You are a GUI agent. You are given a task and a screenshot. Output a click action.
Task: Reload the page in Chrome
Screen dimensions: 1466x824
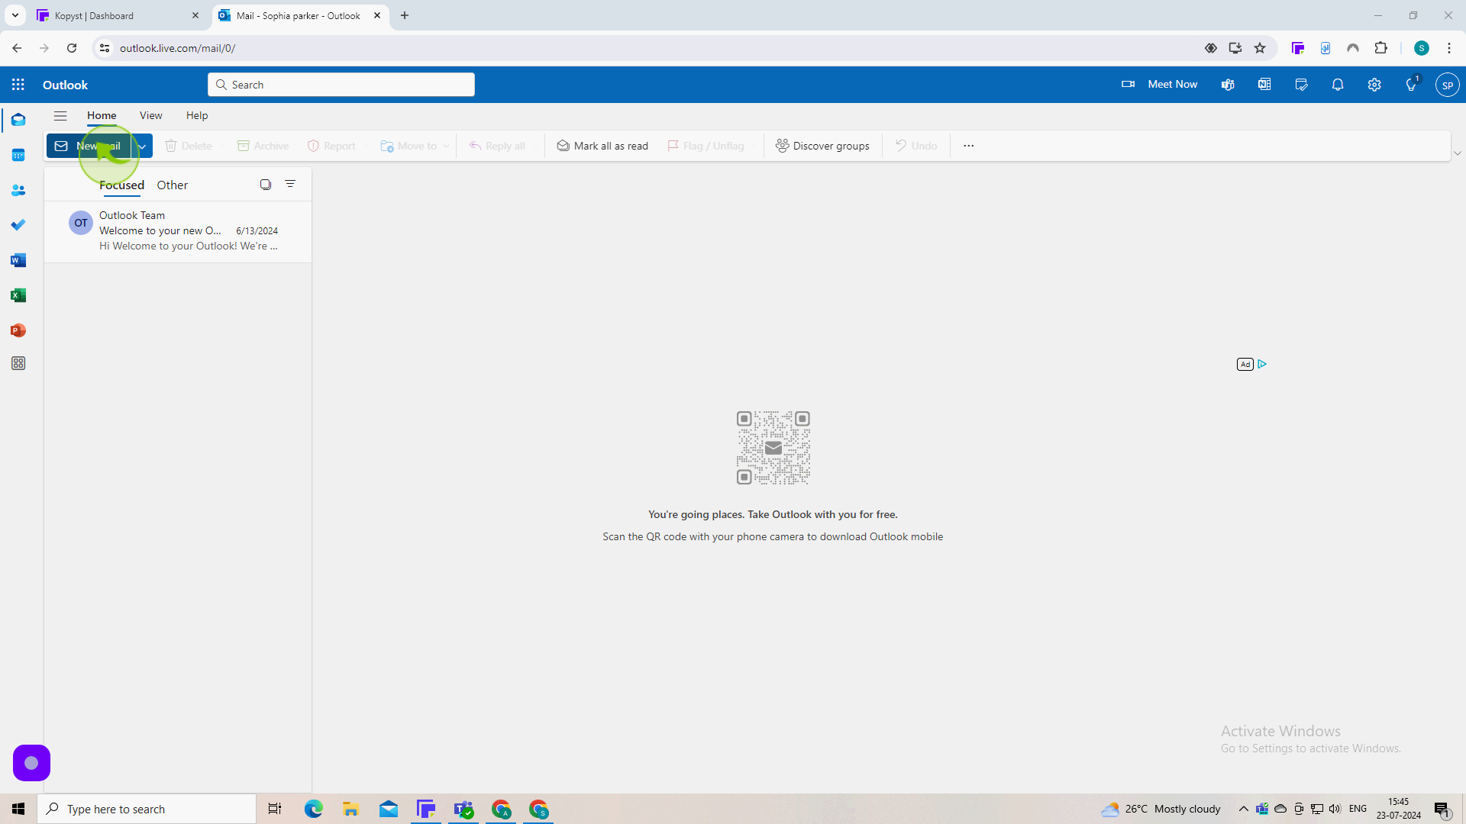point(72,48)
